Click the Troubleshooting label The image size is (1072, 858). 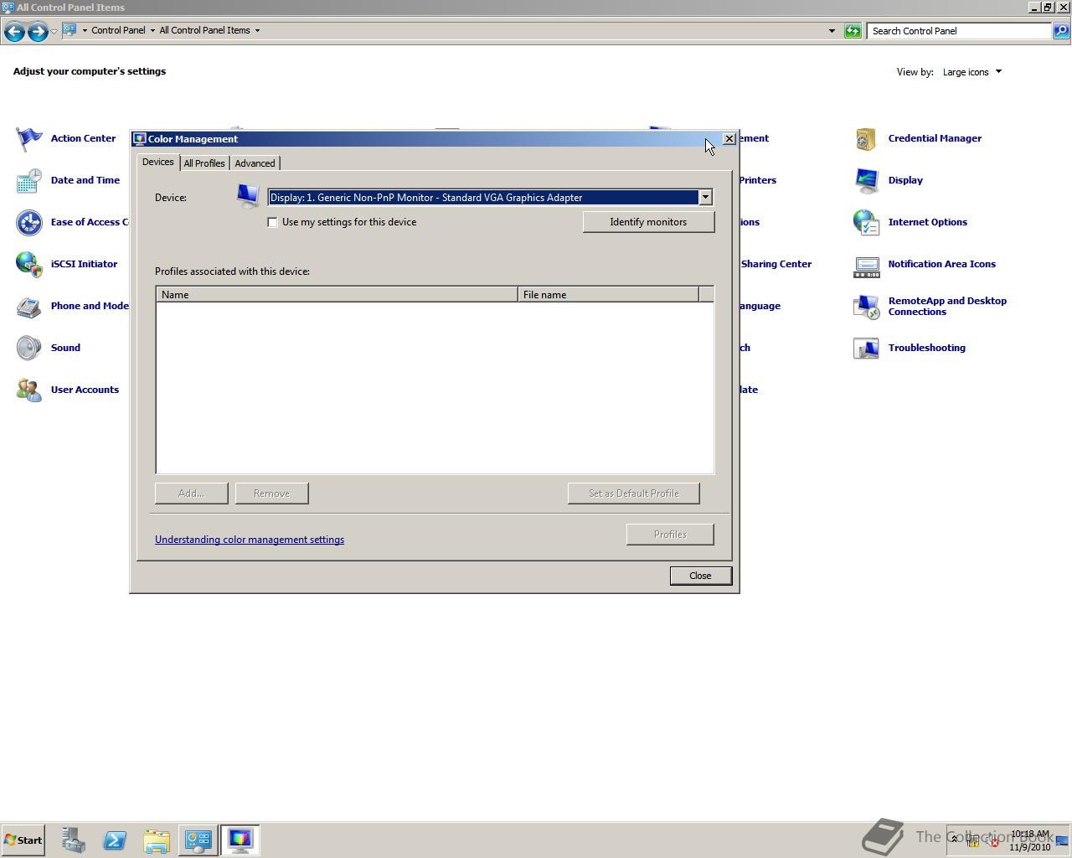pos(926,348)
